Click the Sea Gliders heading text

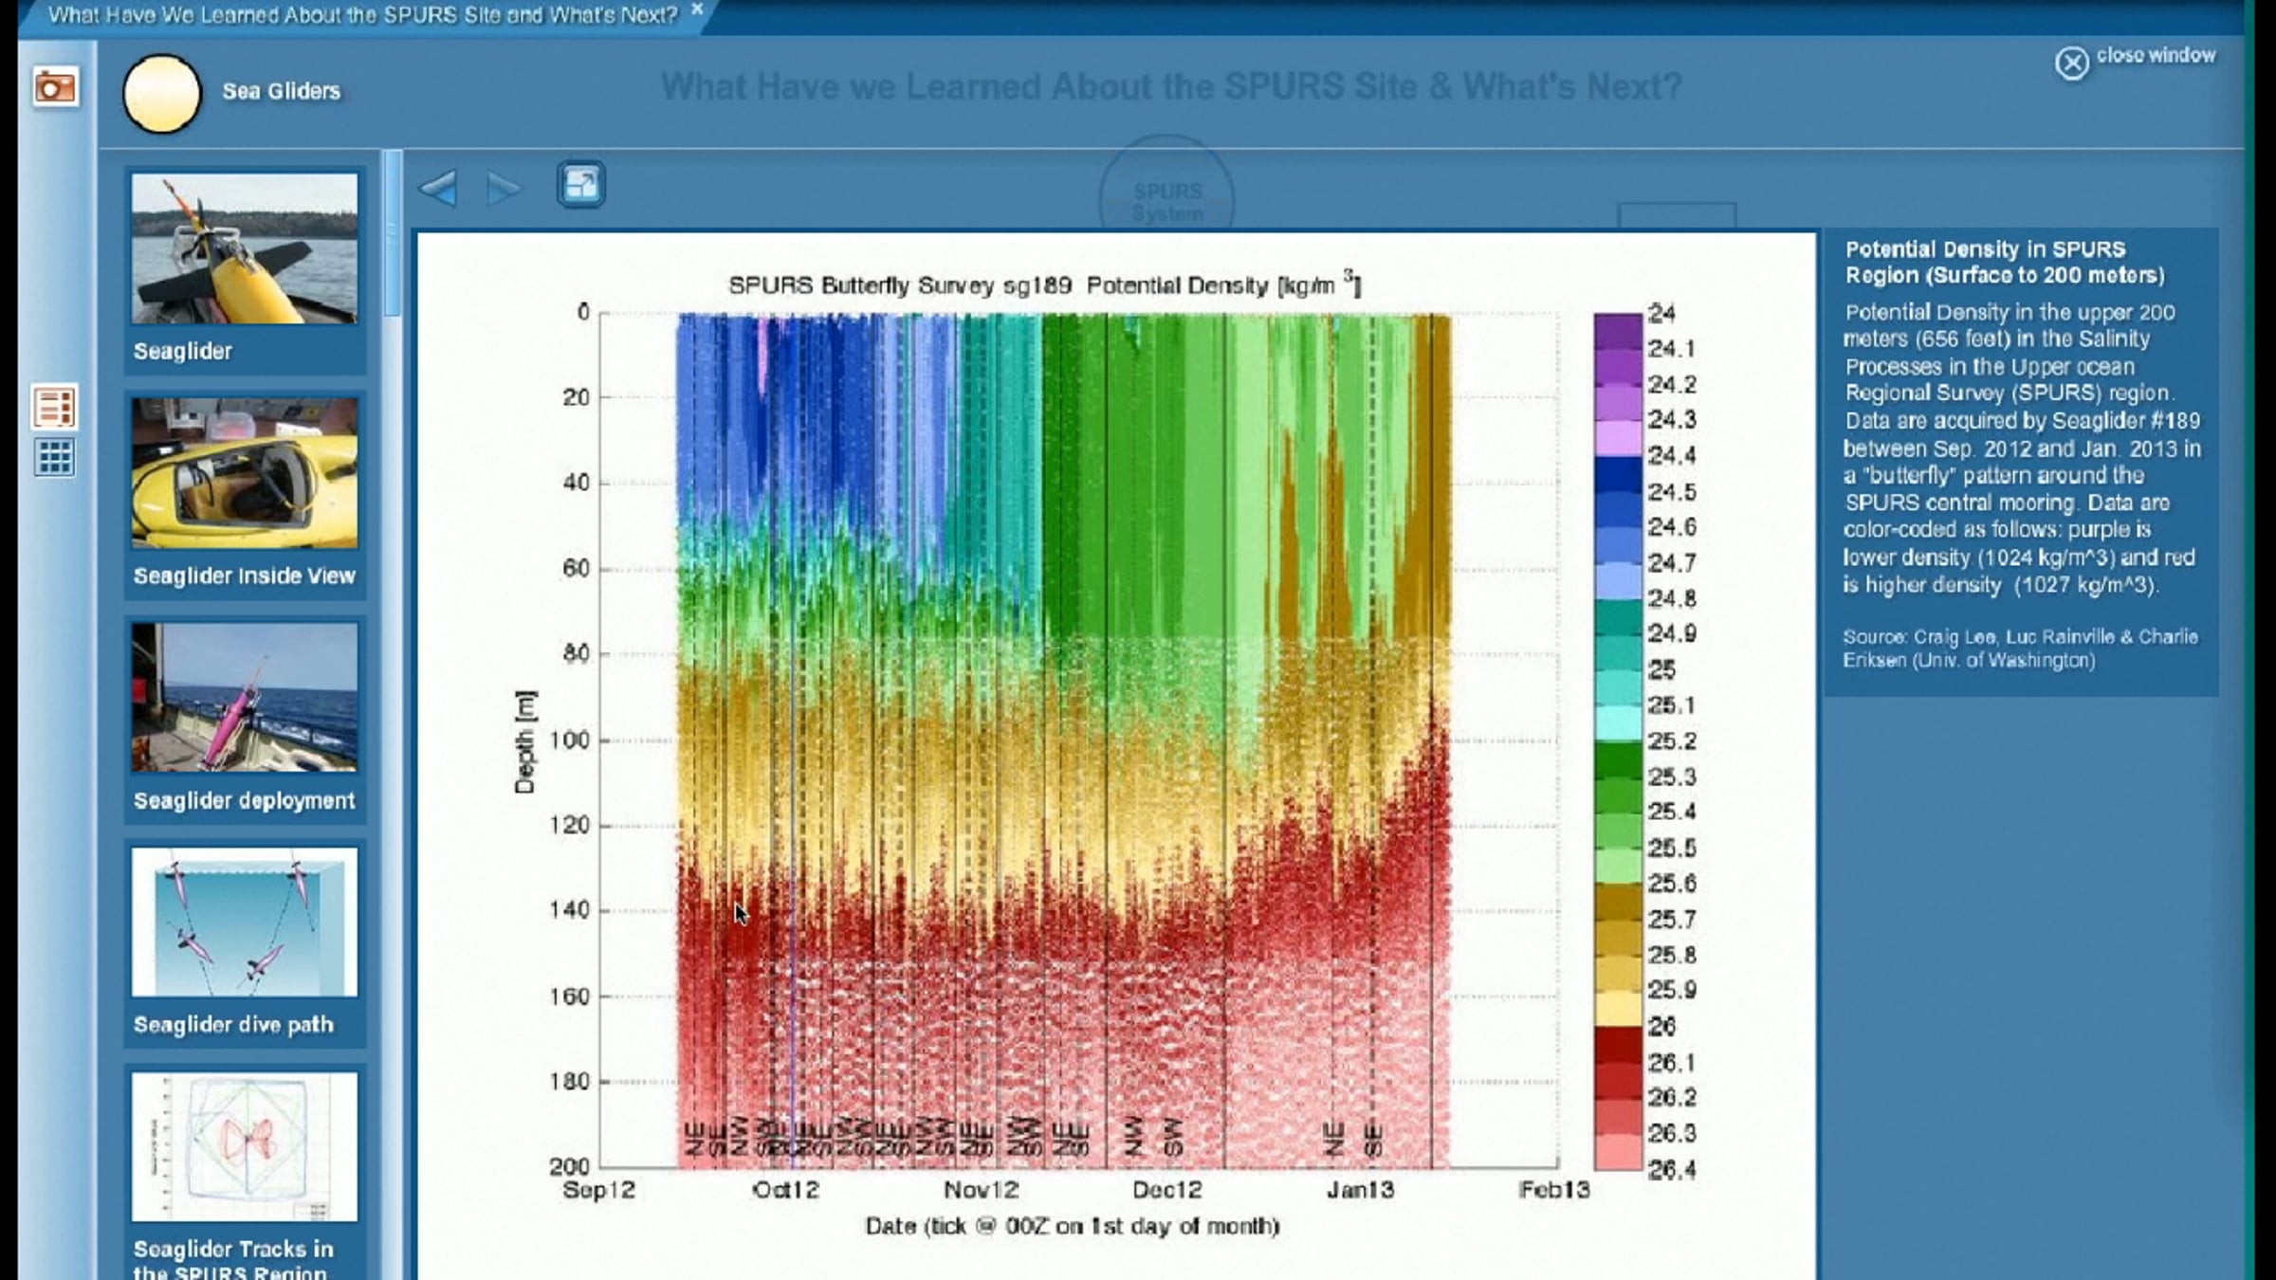[281, 91]
